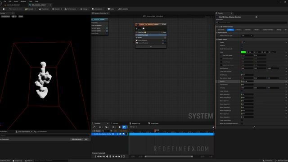
Task: Toggle the blue snapping magnet icon in timeline
Action: [124, 127]
